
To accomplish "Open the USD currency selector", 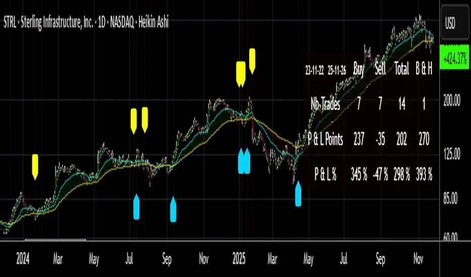I will pos(455,23).
